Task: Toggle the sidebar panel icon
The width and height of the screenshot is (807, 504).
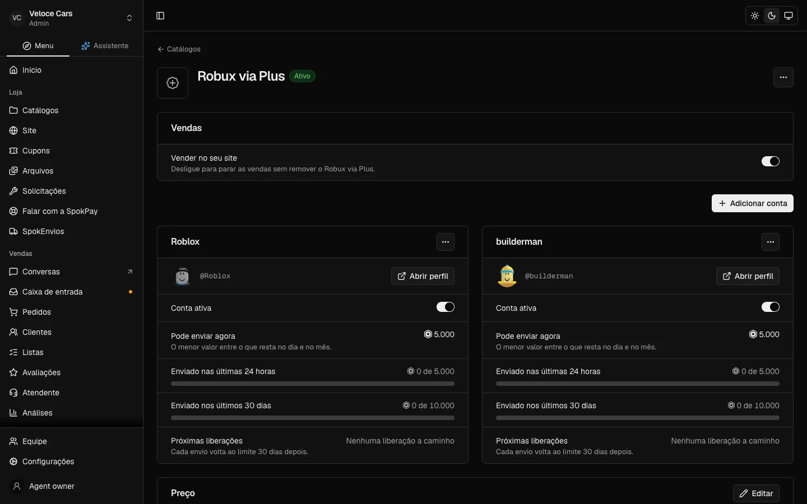Action: (160, 16)
